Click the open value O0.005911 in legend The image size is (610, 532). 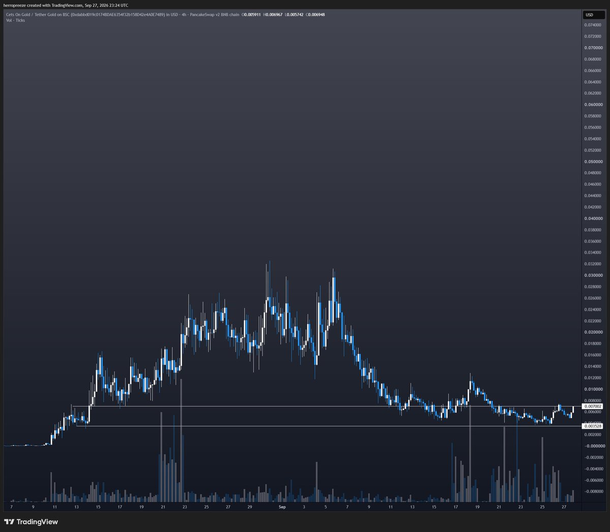pos(252,14)
